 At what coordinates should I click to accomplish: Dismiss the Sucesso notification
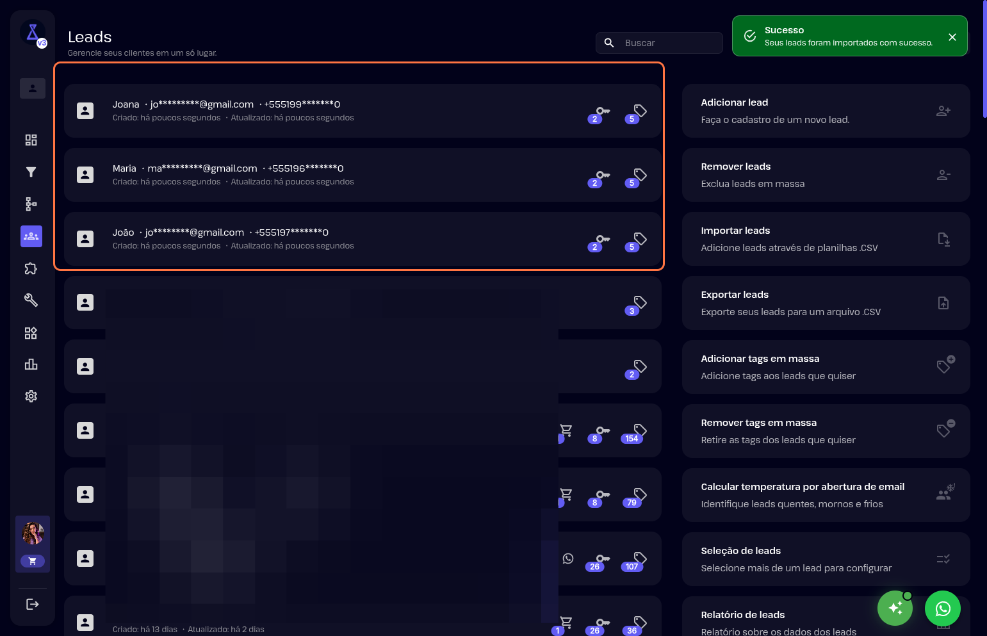[x=952, y=37]
